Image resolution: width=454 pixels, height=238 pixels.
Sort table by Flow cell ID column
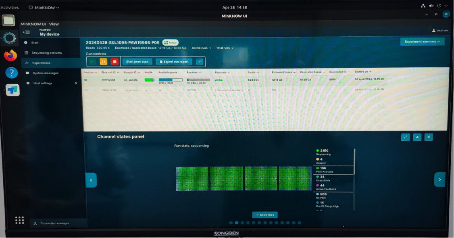[110, 72]
